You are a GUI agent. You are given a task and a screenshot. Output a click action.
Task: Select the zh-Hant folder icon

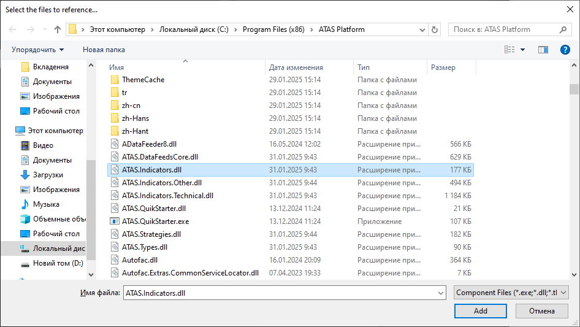point(115,131)
